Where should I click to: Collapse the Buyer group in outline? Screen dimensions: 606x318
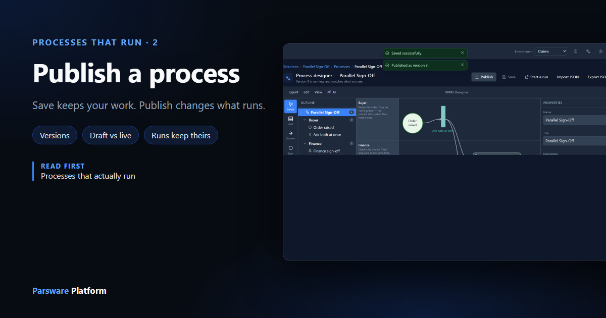pos(305,120)
